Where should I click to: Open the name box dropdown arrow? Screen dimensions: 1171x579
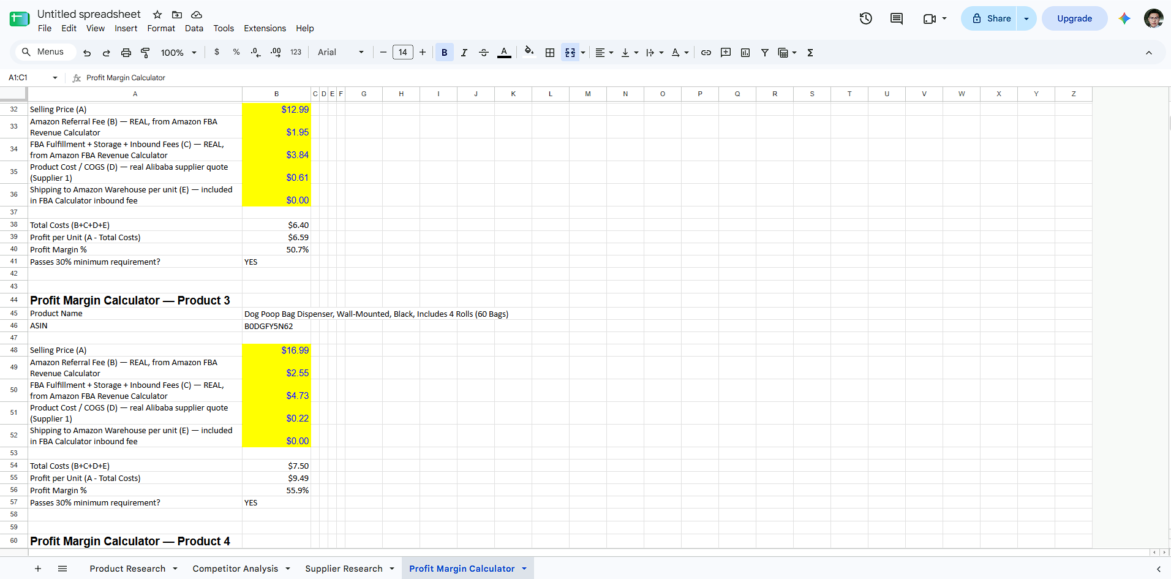[55, 78]
